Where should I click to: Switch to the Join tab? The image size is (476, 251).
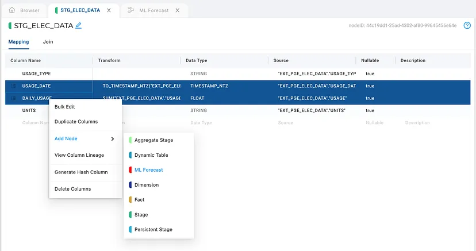48,42
